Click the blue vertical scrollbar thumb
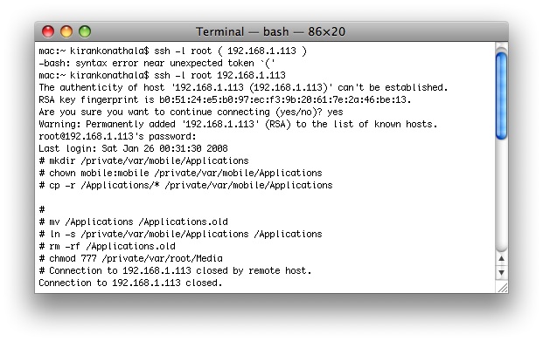This screenshot has height=341, width=543. coord(501,96)
